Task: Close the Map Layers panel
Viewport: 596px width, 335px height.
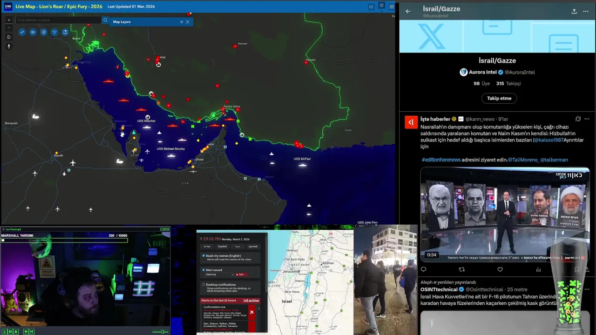Action: point(188,22)
